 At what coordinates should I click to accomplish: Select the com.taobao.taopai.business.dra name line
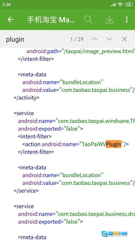coord(76,214)
